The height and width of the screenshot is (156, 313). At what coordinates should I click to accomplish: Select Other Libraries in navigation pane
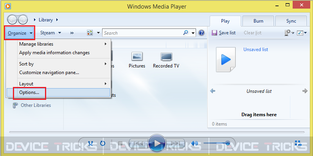(32, 105)
